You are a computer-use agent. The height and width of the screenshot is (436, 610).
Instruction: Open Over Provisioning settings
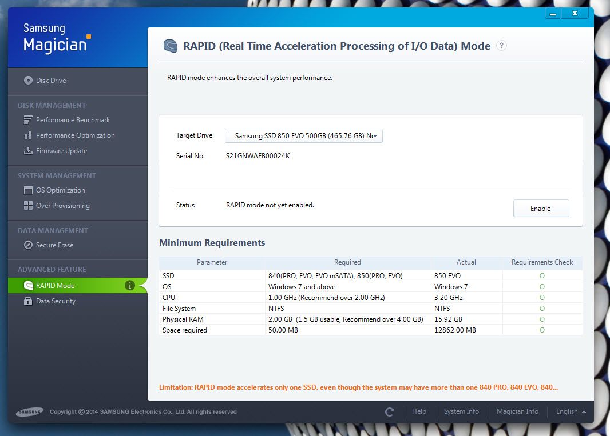point(63,206)
